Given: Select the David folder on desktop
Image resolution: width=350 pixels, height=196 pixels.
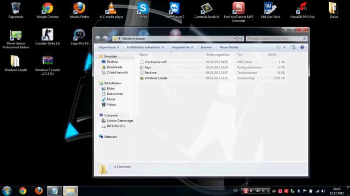Looking at the screenshot, I should (x=334, y=10).
